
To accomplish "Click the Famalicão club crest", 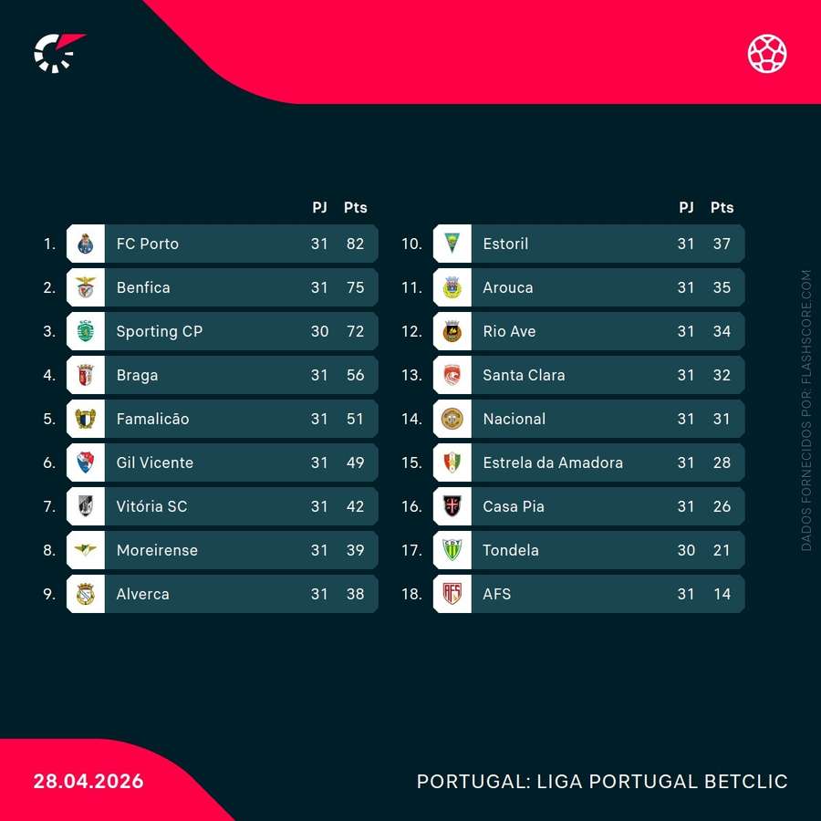I will (x=86, y=419).
